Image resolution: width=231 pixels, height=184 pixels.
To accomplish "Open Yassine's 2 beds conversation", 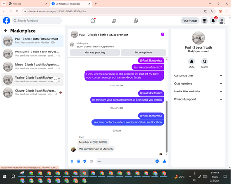I will point(32,80).
